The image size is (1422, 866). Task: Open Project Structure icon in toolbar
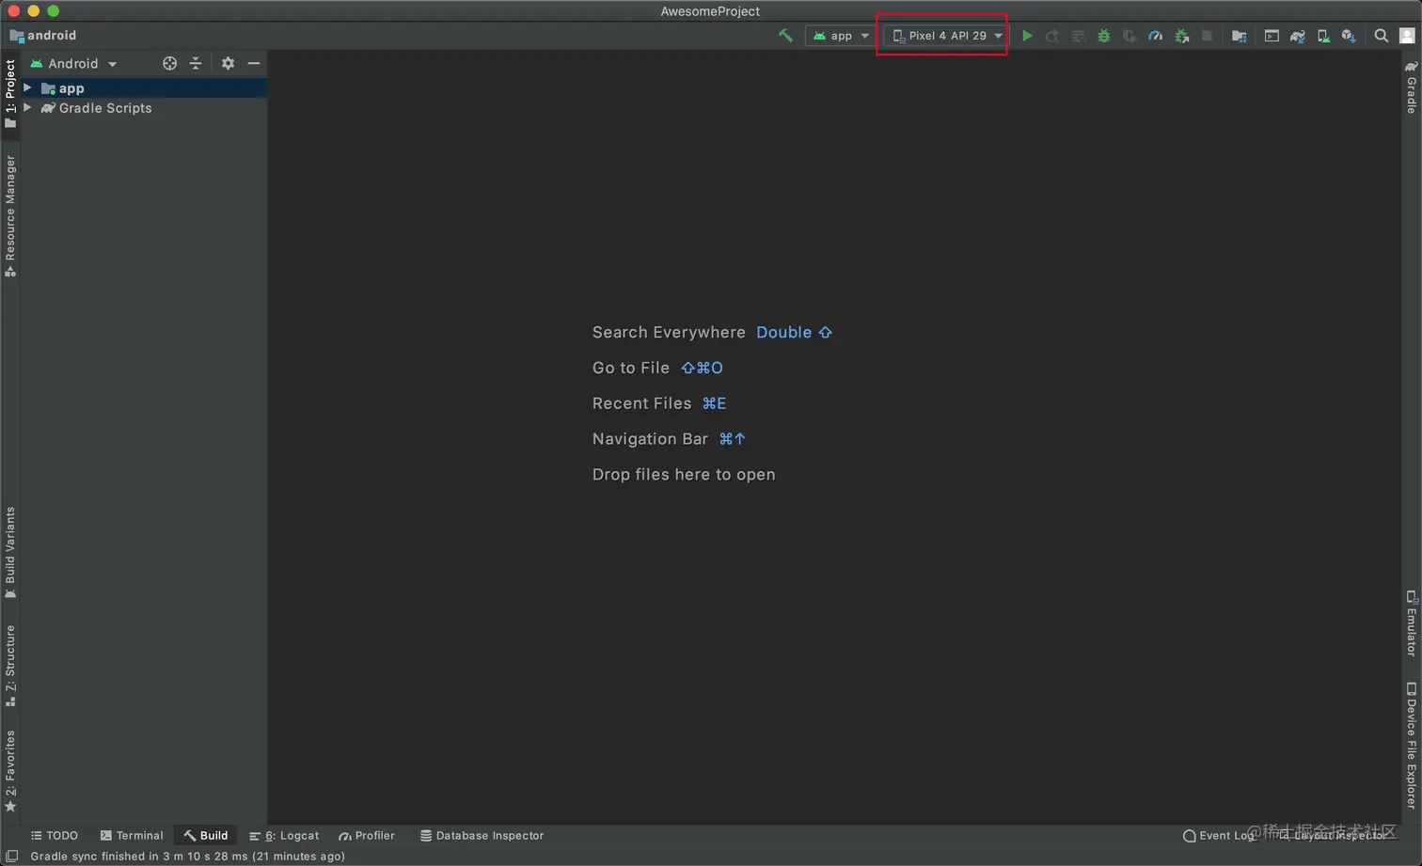1239,36
